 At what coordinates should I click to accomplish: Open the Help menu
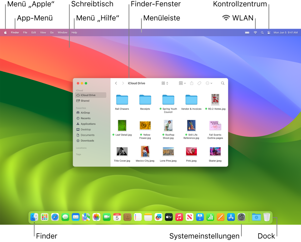click(74, 32)
